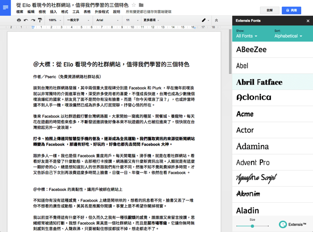The image size is (313, 232).
Task: Apply the Abril Fatface font
Action: (x=272, y=82)
